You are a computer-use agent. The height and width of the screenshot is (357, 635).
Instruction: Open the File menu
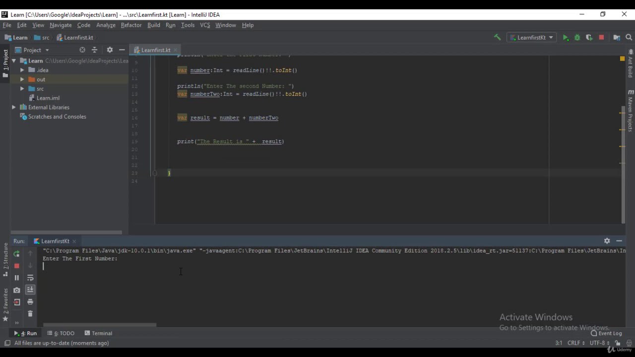point(7,25)
